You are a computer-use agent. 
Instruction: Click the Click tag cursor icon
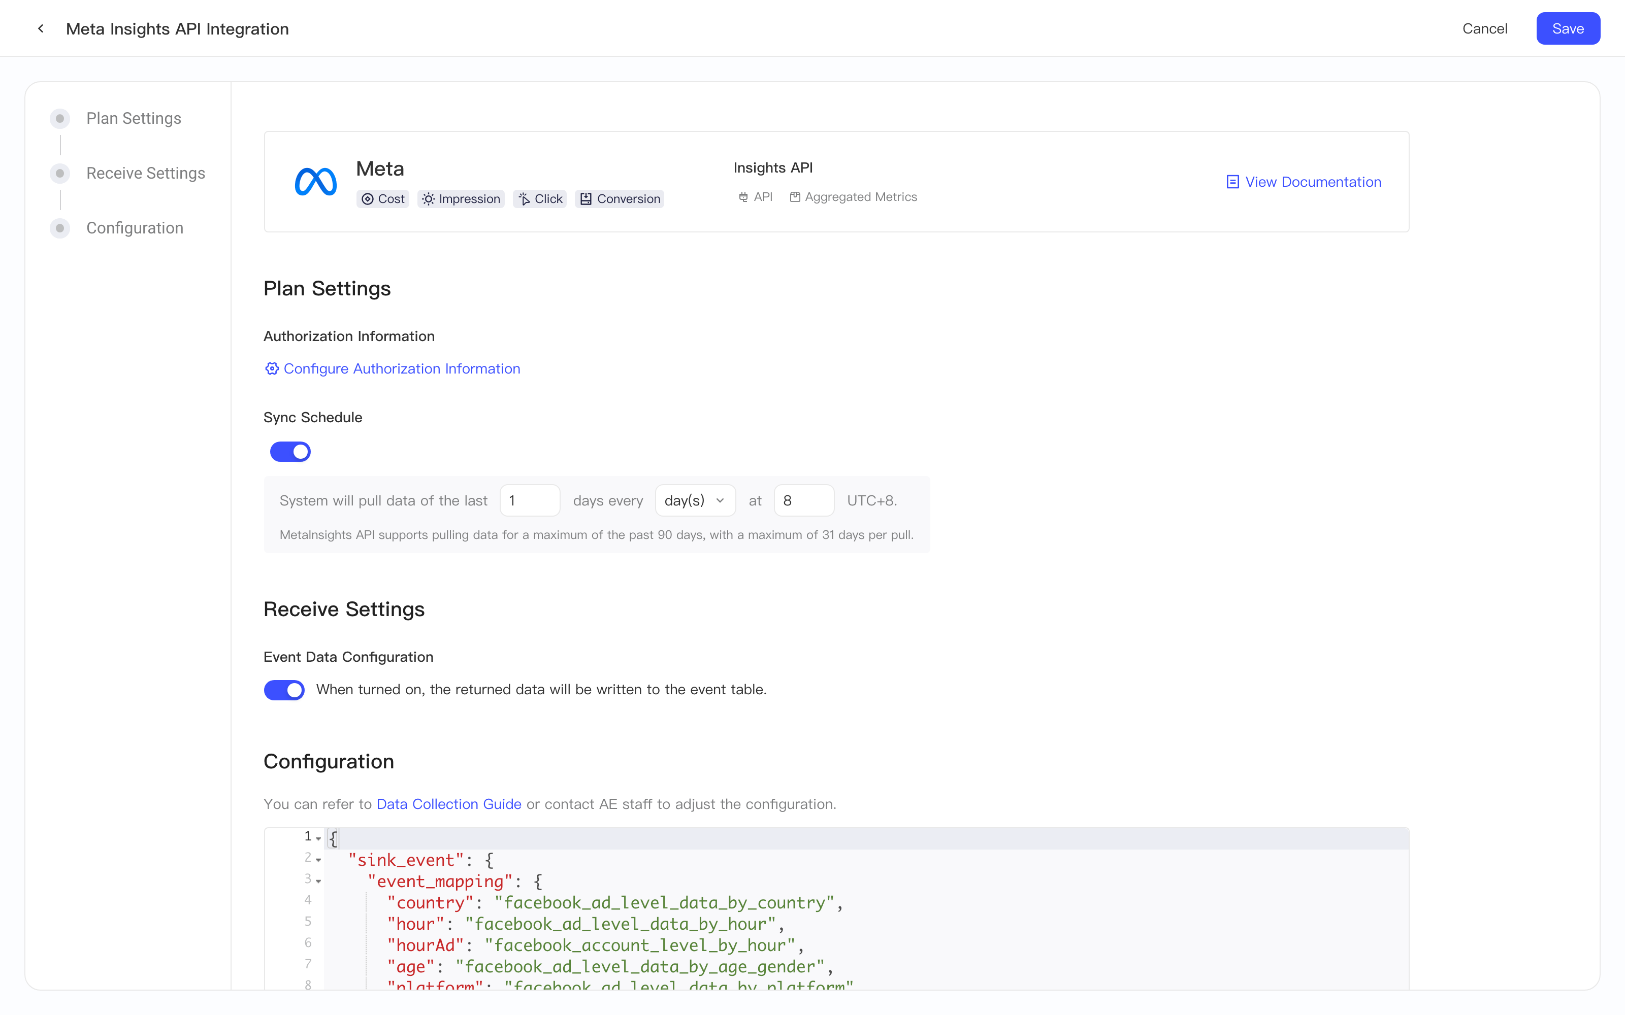(x=525, y=199)
